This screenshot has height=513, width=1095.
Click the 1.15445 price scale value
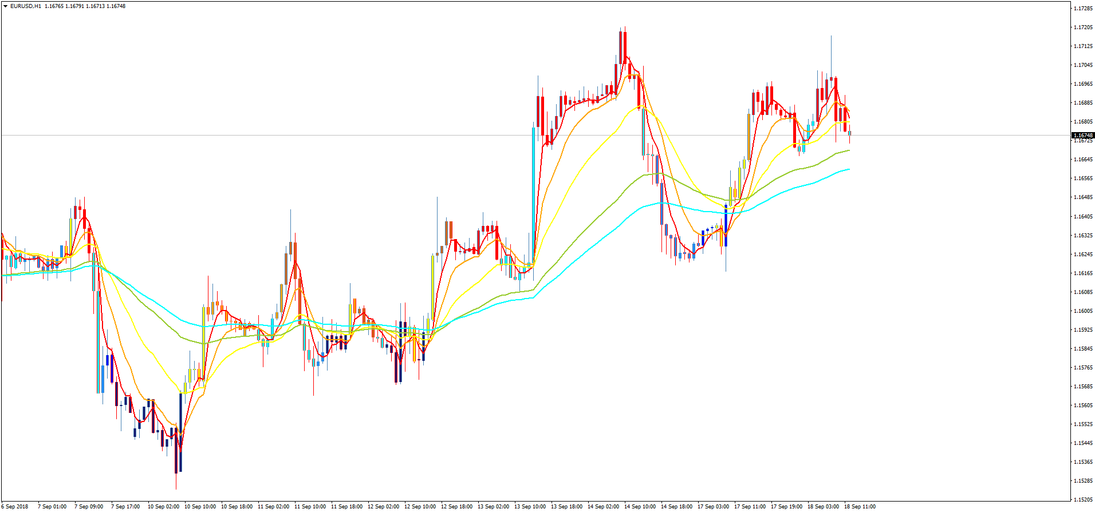[1083, 443]
